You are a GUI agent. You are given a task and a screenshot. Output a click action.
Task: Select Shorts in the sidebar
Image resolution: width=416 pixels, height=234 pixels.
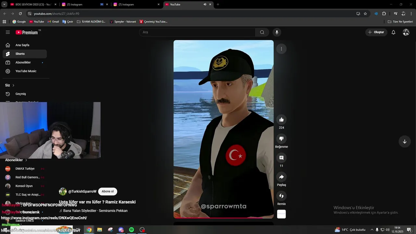click(x=25, y=54)
